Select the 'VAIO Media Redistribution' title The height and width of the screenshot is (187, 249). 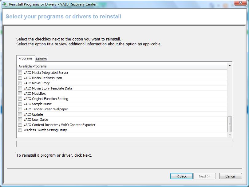[x=43, y=78]
